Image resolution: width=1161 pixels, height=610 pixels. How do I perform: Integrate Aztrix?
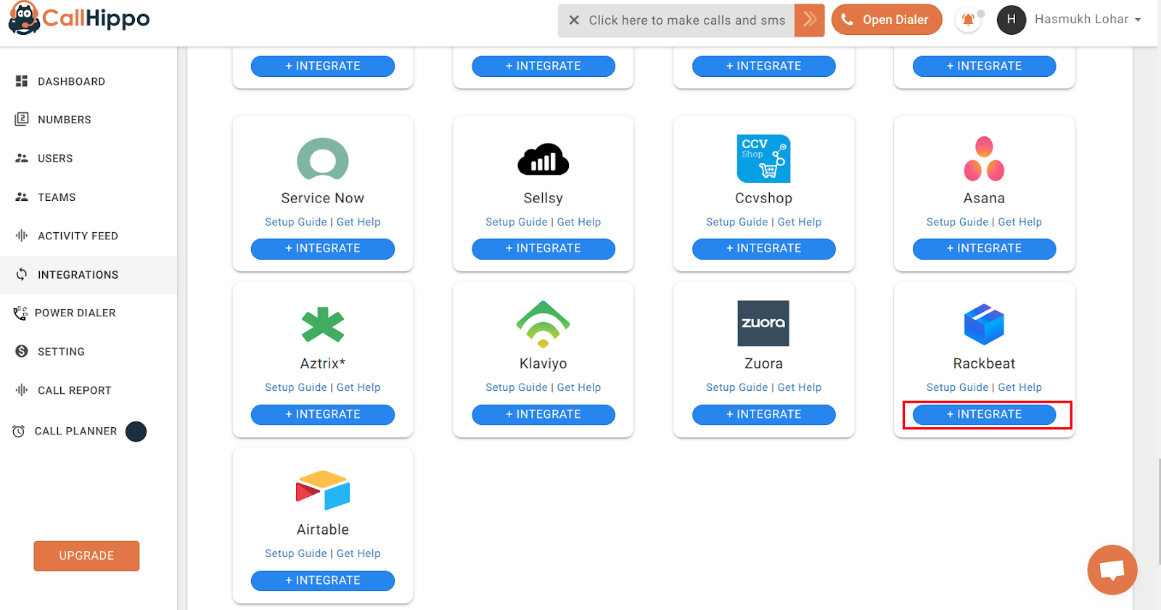click(x=323, y=415)
